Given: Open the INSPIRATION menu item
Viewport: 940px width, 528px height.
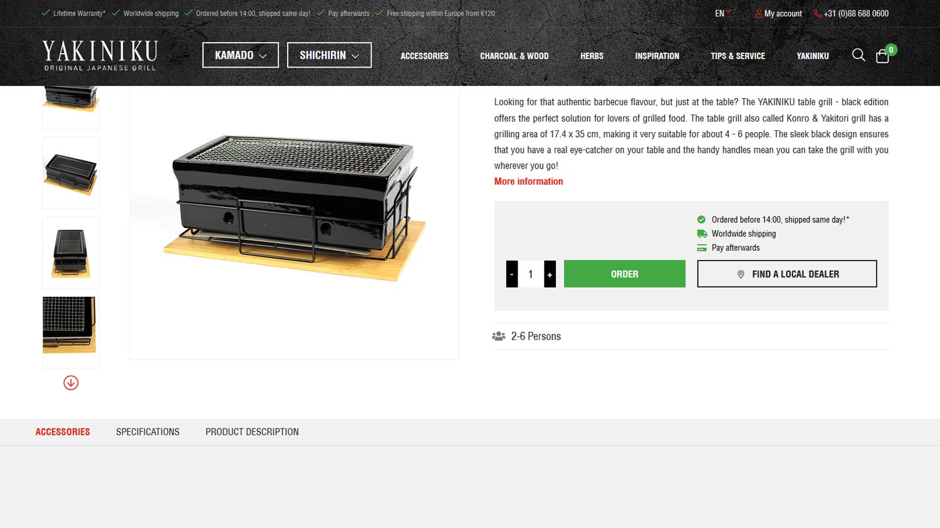Looking at the screenshot, I should [657, 56].
